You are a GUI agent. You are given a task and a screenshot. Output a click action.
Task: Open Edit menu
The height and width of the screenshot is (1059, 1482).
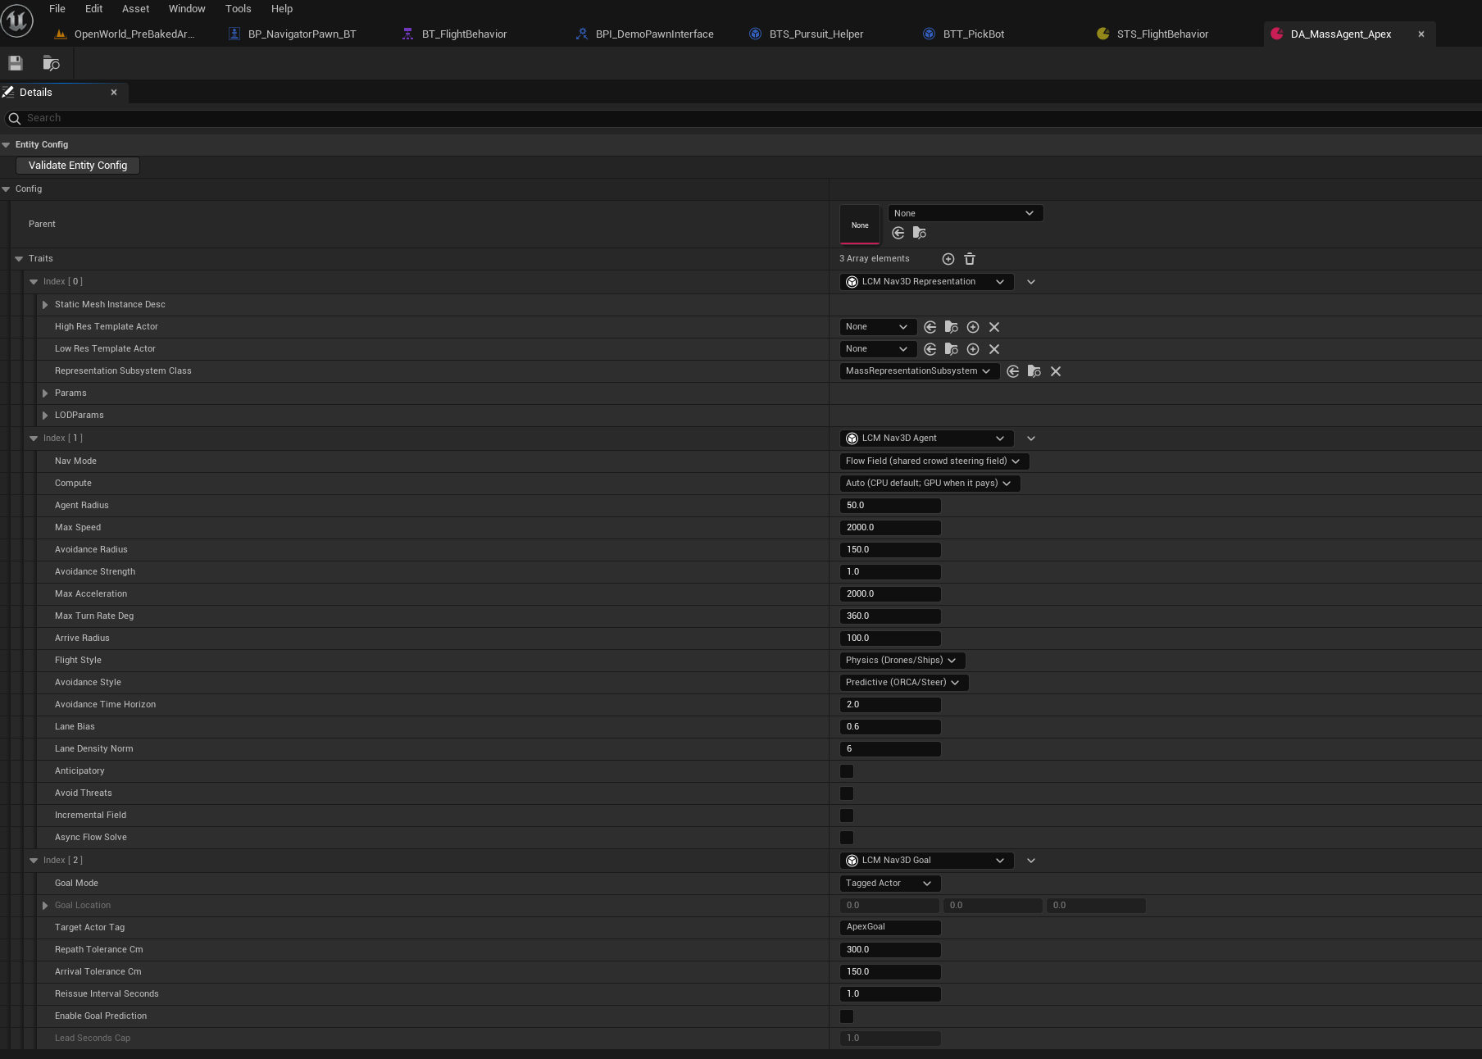coord(94,9)
